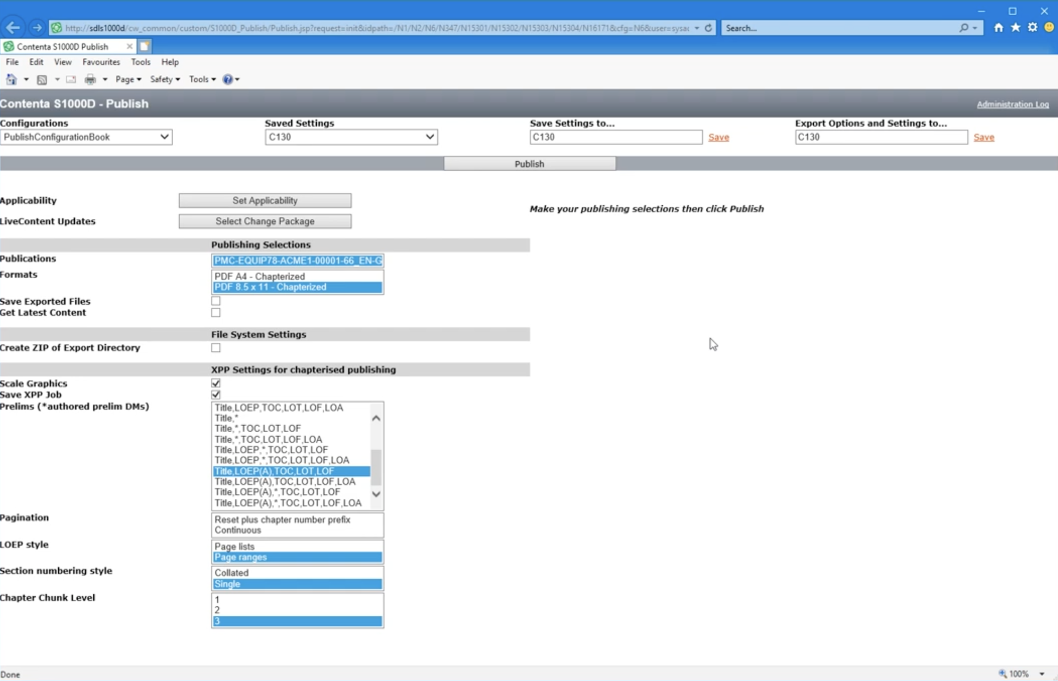Open the browser settings gear icon
The height and width of the screenshot is (681, 1058).
(x=1032, y=28)
